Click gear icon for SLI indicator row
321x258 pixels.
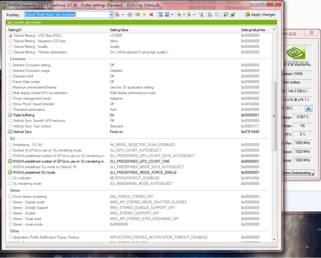[x=10, y=178]
